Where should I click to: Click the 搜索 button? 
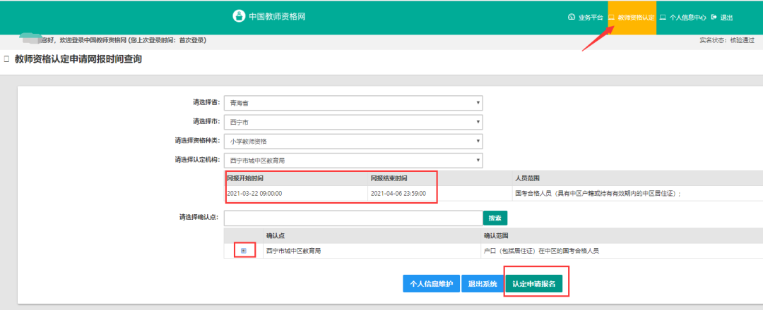pos(495,218)
